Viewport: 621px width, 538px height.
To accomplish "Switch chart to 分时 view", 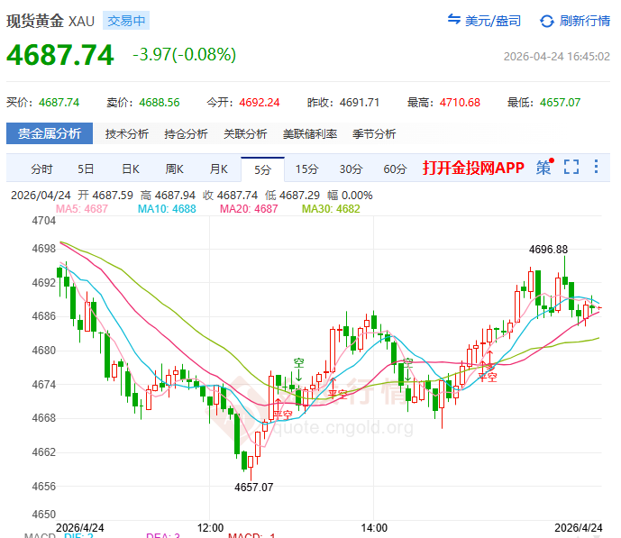I will point(41,169).
